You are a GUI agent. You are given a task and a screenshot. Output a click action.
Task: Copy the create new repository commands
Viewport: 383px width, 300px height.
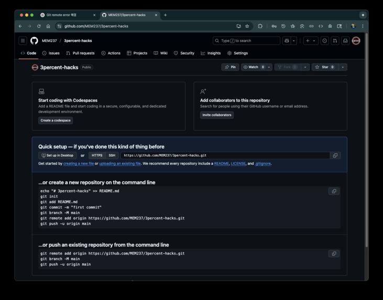[x=334, y=191]
